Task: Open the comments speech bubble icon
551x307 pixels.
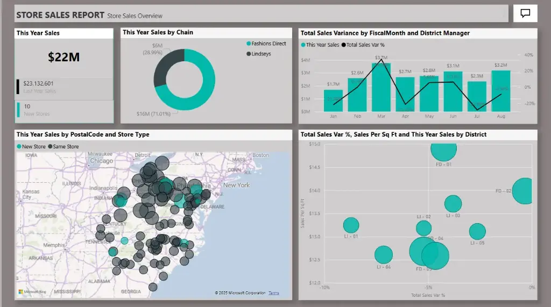Action: [525, 13]
